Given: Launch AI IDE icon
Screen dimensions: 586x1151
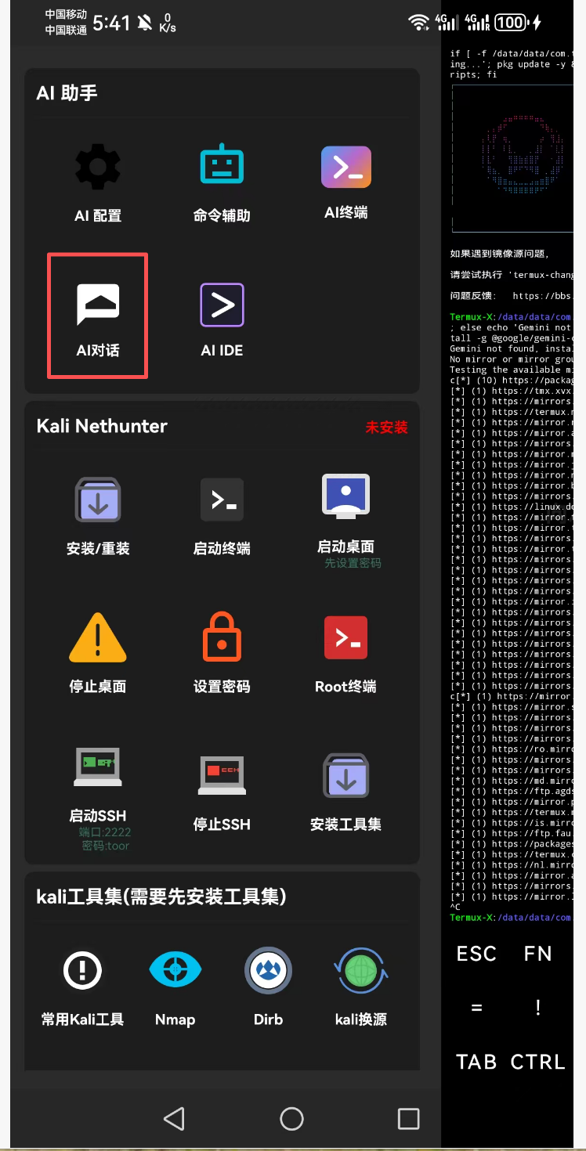Looking at the screenshot, I should pos(222,305).
